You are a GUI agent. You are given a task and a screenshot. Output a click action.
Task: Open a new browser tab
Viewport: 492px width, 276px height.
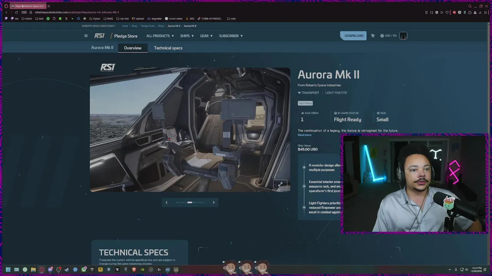pos(49,6)
